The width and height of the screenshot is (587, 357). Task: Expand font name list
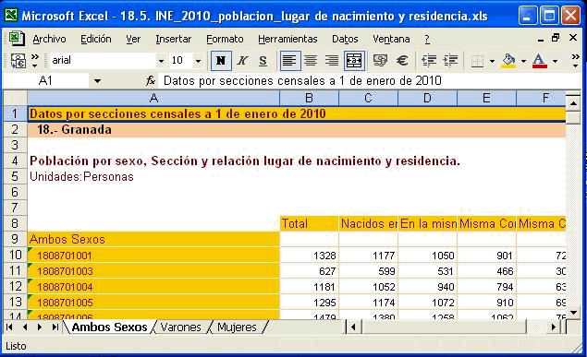tap(161, 61)
